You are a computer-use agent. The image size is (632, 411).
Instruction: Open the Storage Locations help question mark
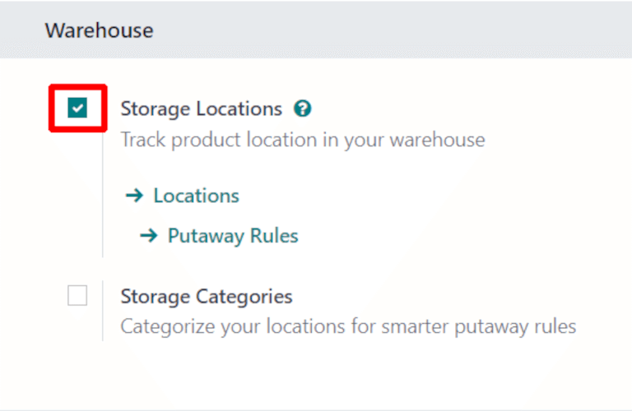coord(304,109)
